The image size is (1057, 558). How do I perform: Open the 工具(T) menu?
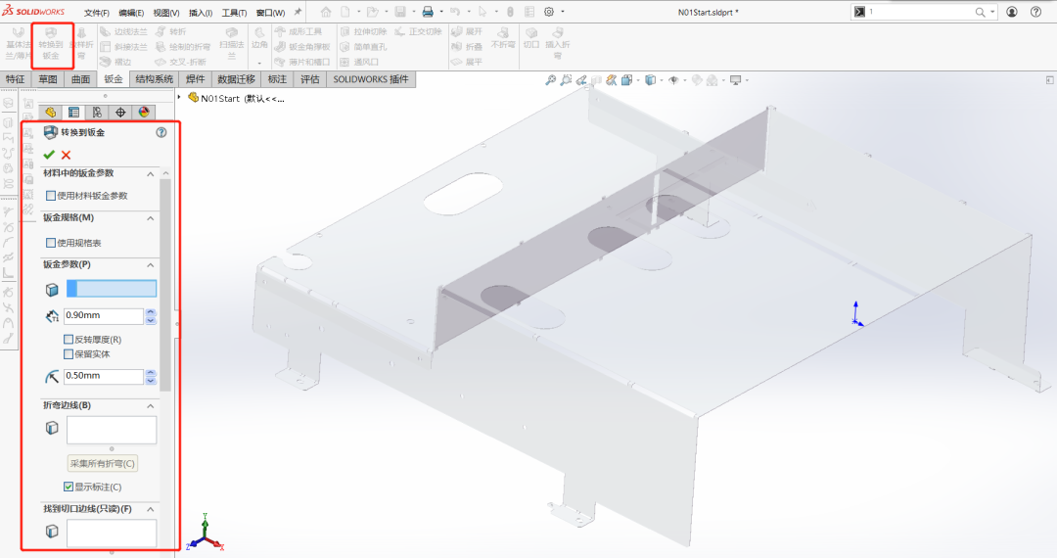234,13
